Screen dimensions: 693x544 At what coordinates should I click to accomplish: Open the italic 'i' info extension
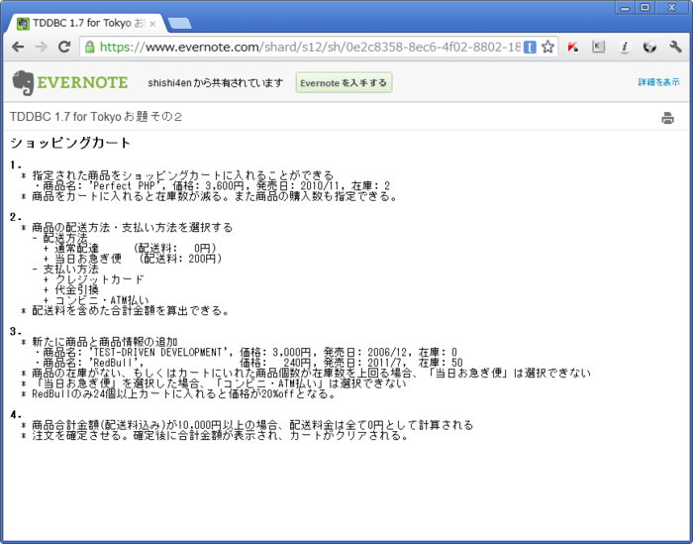(624, 47)
